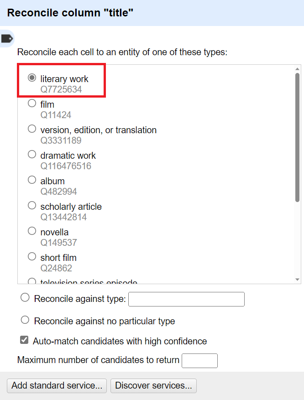Image resolution: width=304 pixels, height=400 pixels.
Task: Click the tag icon at left edge
Action: coord(7,39)
